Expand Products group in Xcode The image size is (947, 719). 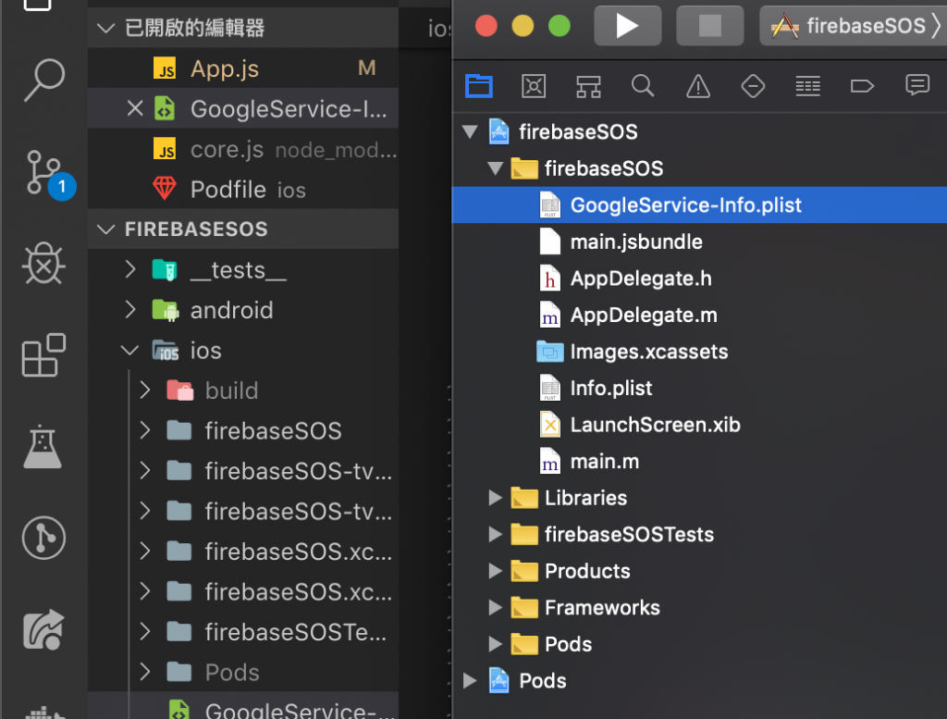click(x=496, y=570)
